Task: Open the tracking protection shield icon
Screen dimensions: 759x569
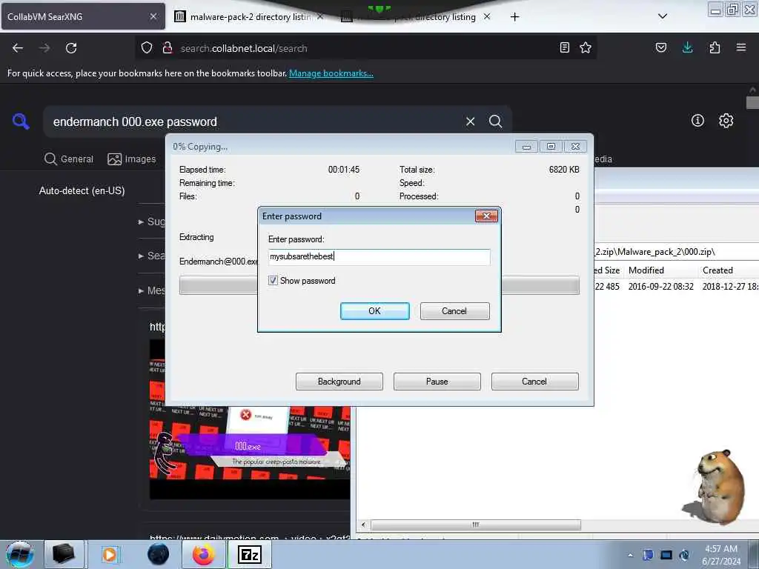Action: point(147,47)
